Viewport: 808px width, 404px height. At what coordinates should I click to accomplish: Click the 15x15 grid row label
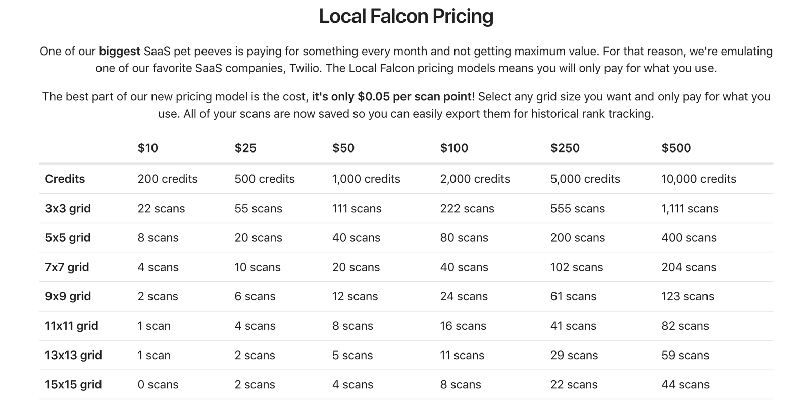pyautogui.click(x=73, y=384)
